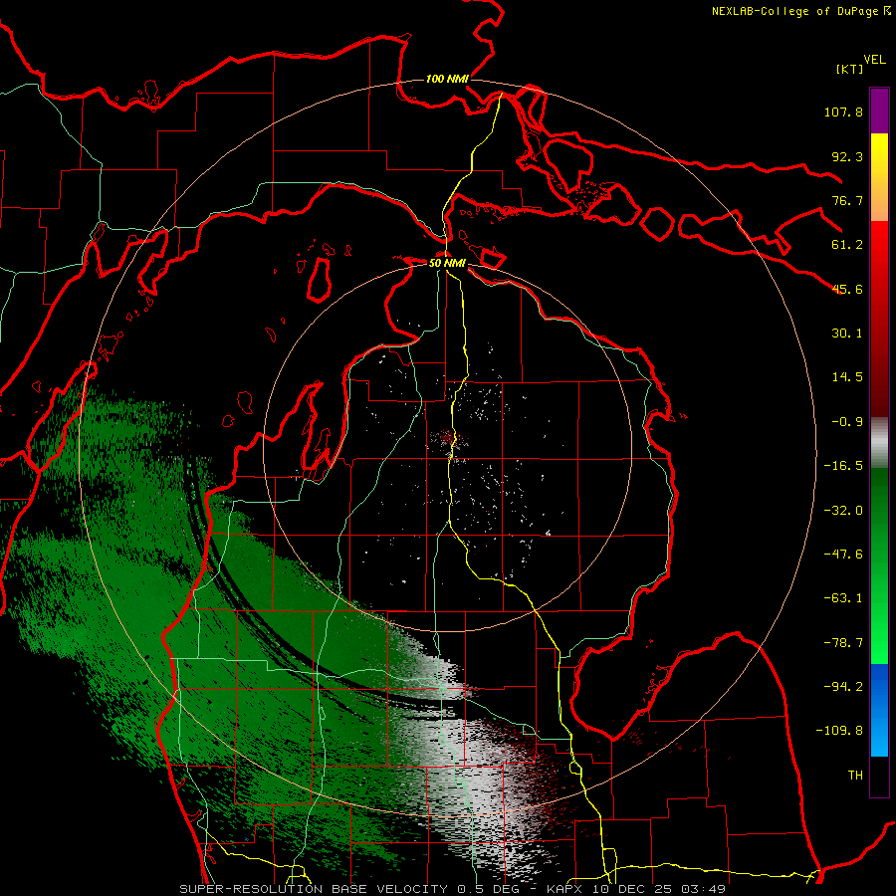The height and width of the screenshot is (896, 896).
Task: Select the -94.2 velocity legend value
Action: click(843, 687)
